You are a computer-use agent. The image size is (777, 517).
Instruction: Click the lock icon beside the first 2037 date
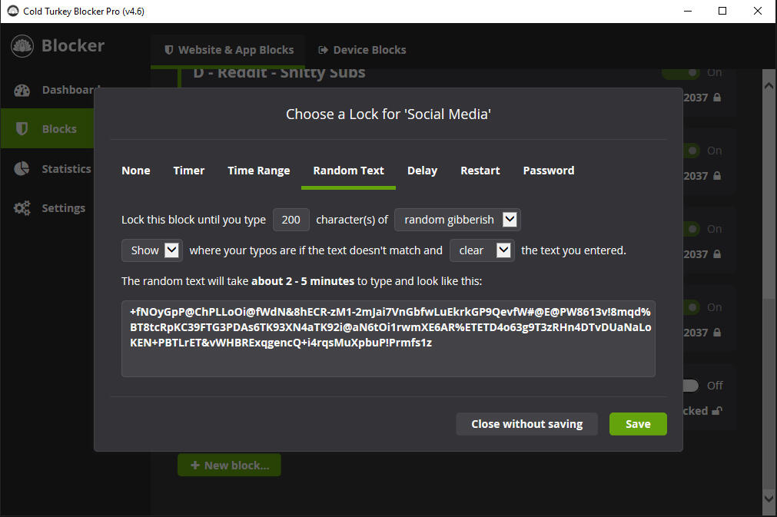[x=717, y=98]
